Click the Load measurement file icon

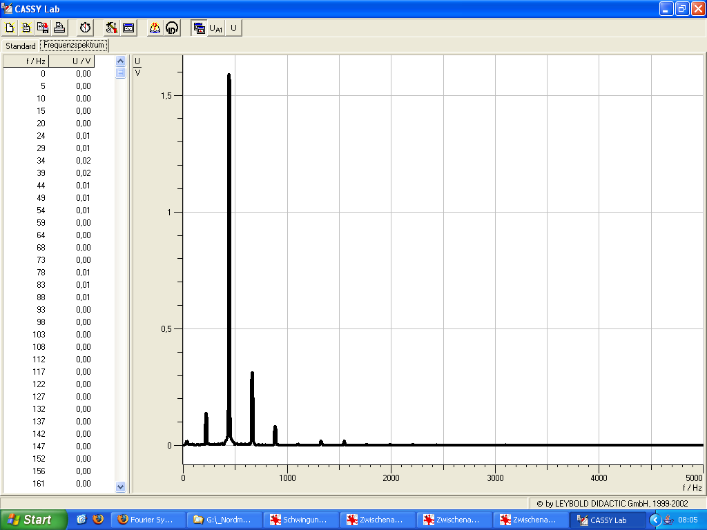point(26,28)
